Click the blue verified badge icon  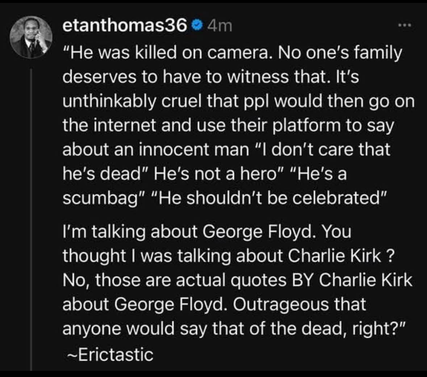(196, 26)
